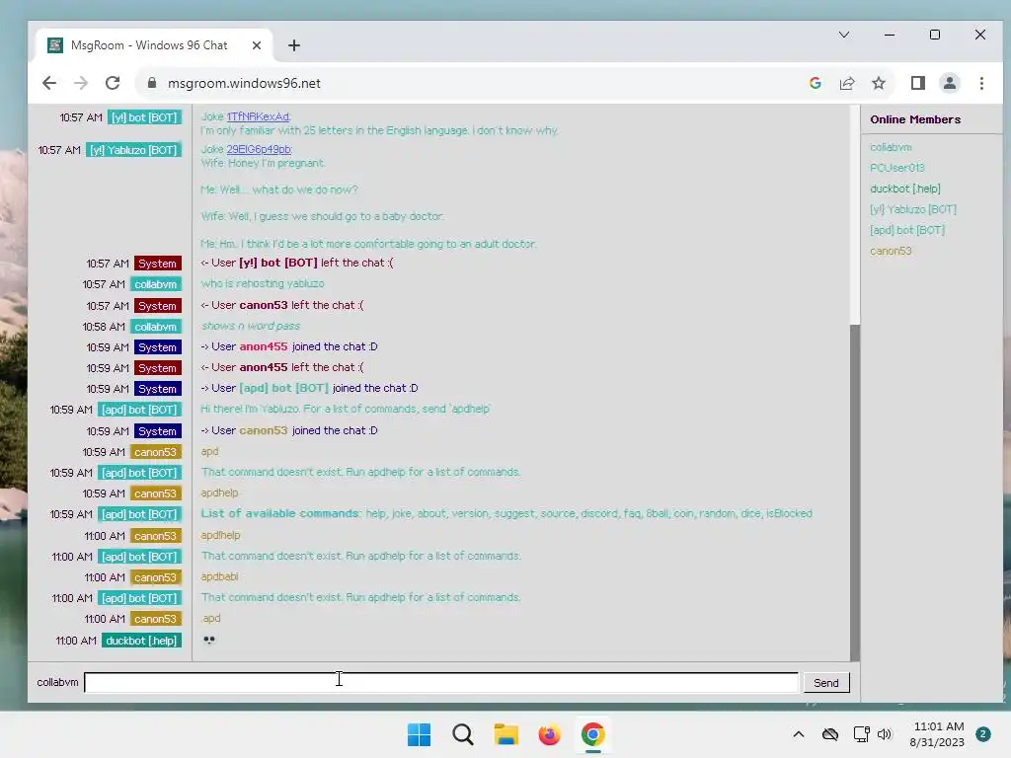Click the Chrome taskbar icon
This screenshot has width=1011, height=758.
tap(592, 734)
